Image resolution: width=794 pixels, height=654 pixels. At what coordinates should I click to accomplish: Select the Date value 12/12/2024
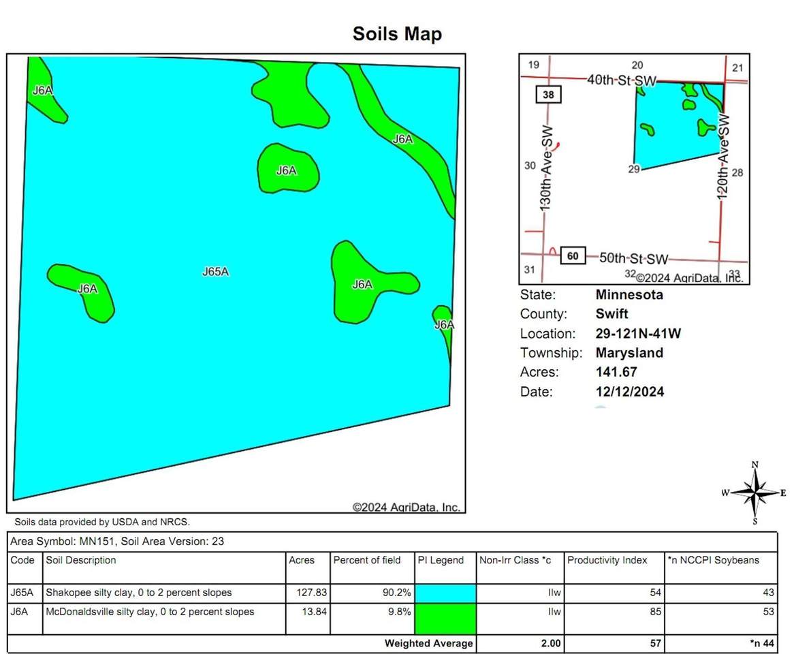629,392
